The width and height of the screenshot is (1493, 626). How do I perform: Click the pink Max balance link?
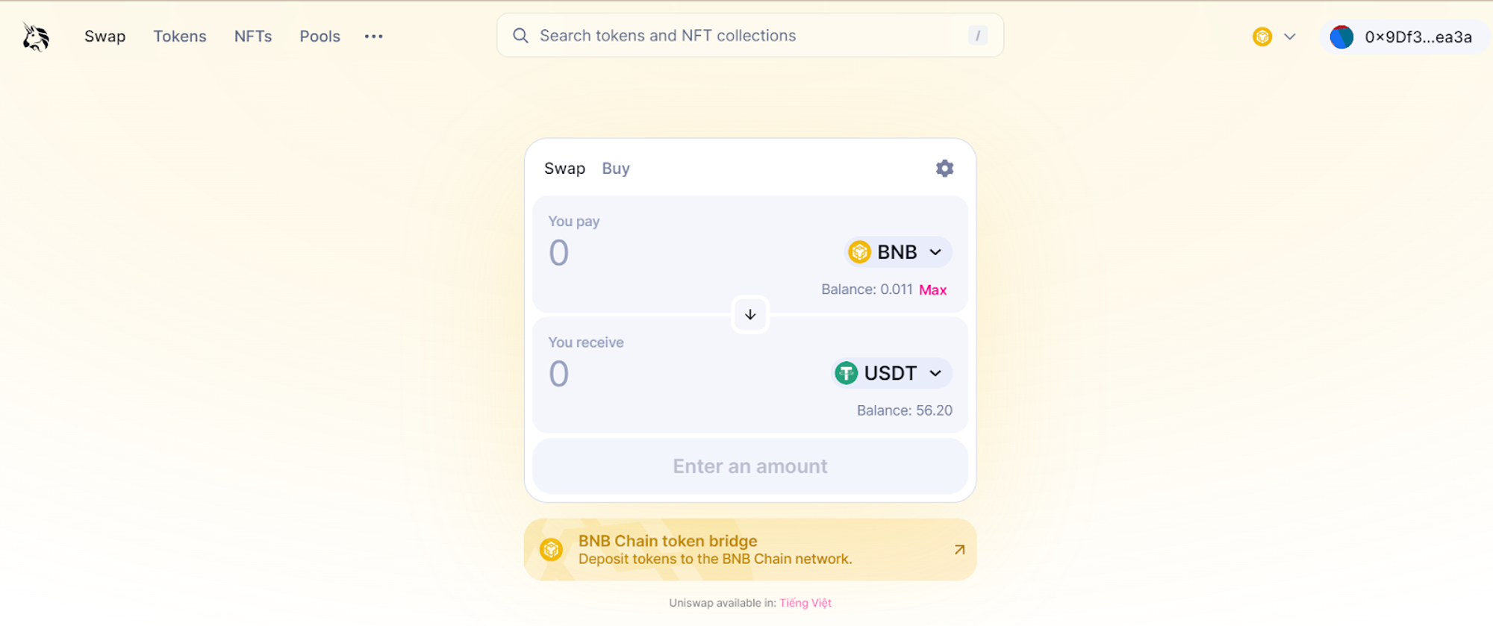932,290
